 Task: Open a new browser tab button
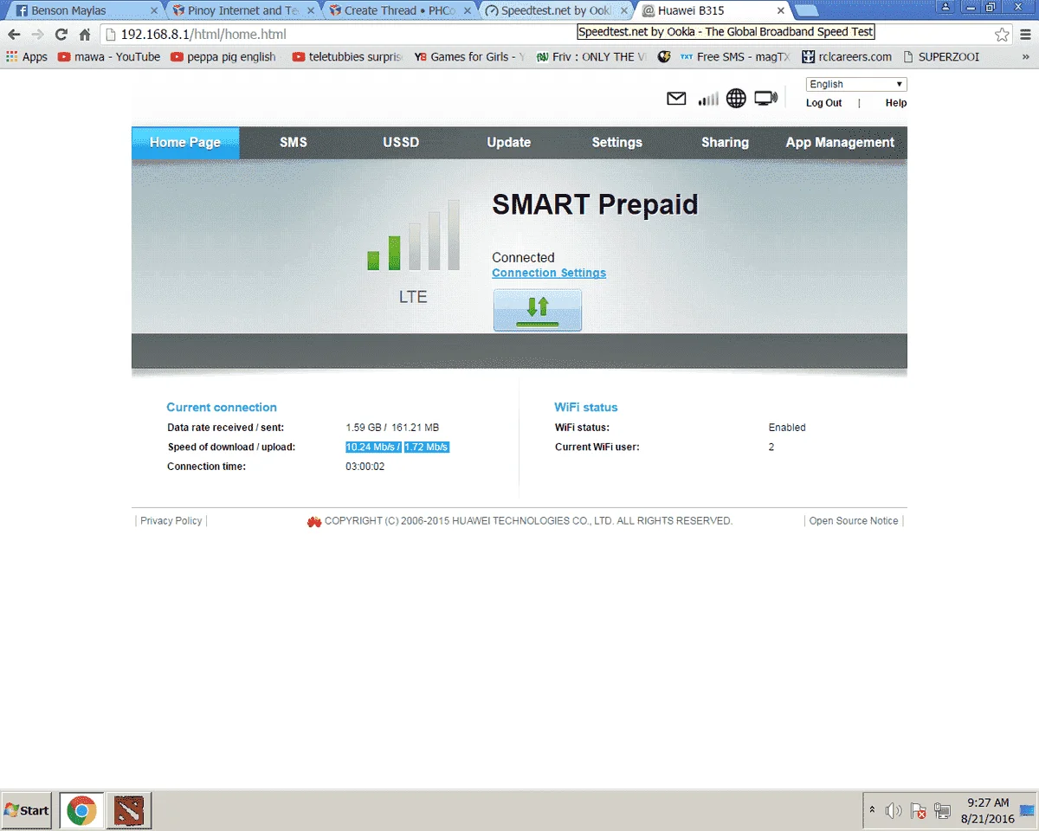coord(807,11)
